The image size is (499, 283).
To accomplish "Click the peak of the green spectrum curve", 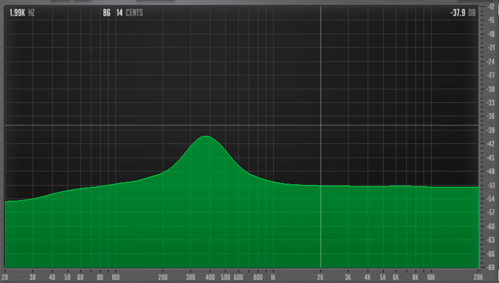I will click(206, 136).
